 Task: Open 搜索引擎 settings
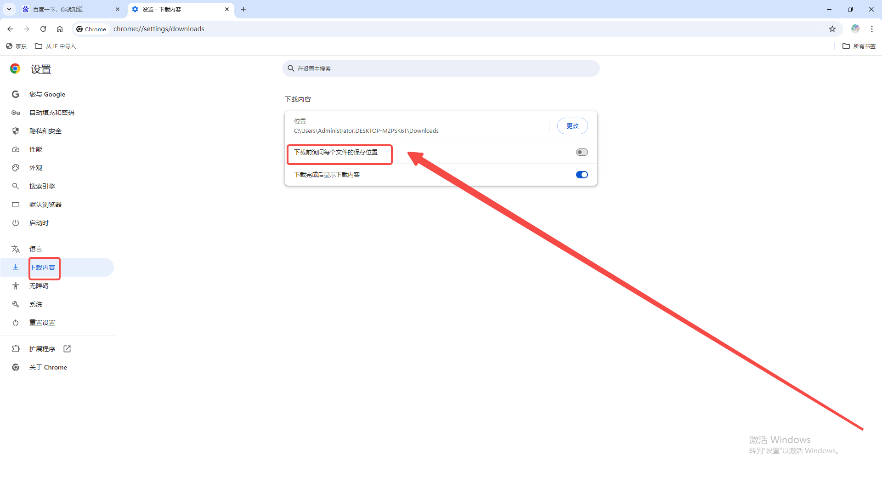coord(42,186)
